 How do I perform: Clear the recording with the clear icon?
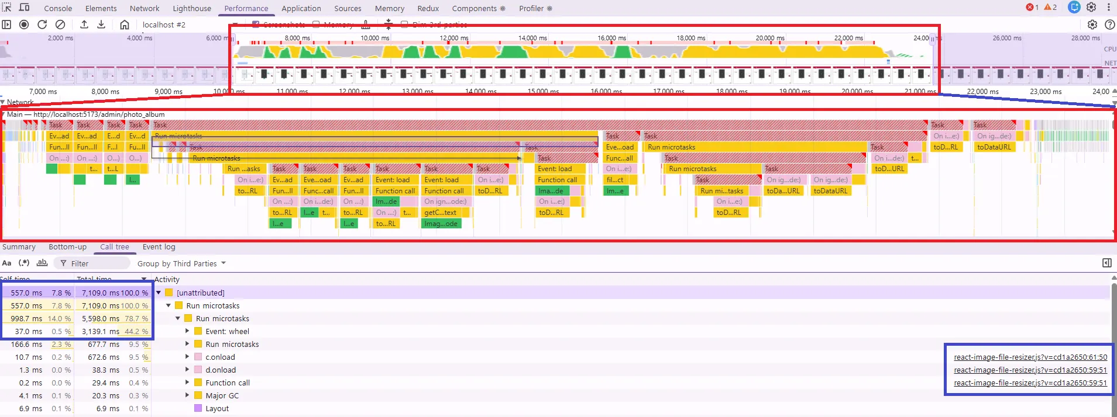tap(60, 25)
